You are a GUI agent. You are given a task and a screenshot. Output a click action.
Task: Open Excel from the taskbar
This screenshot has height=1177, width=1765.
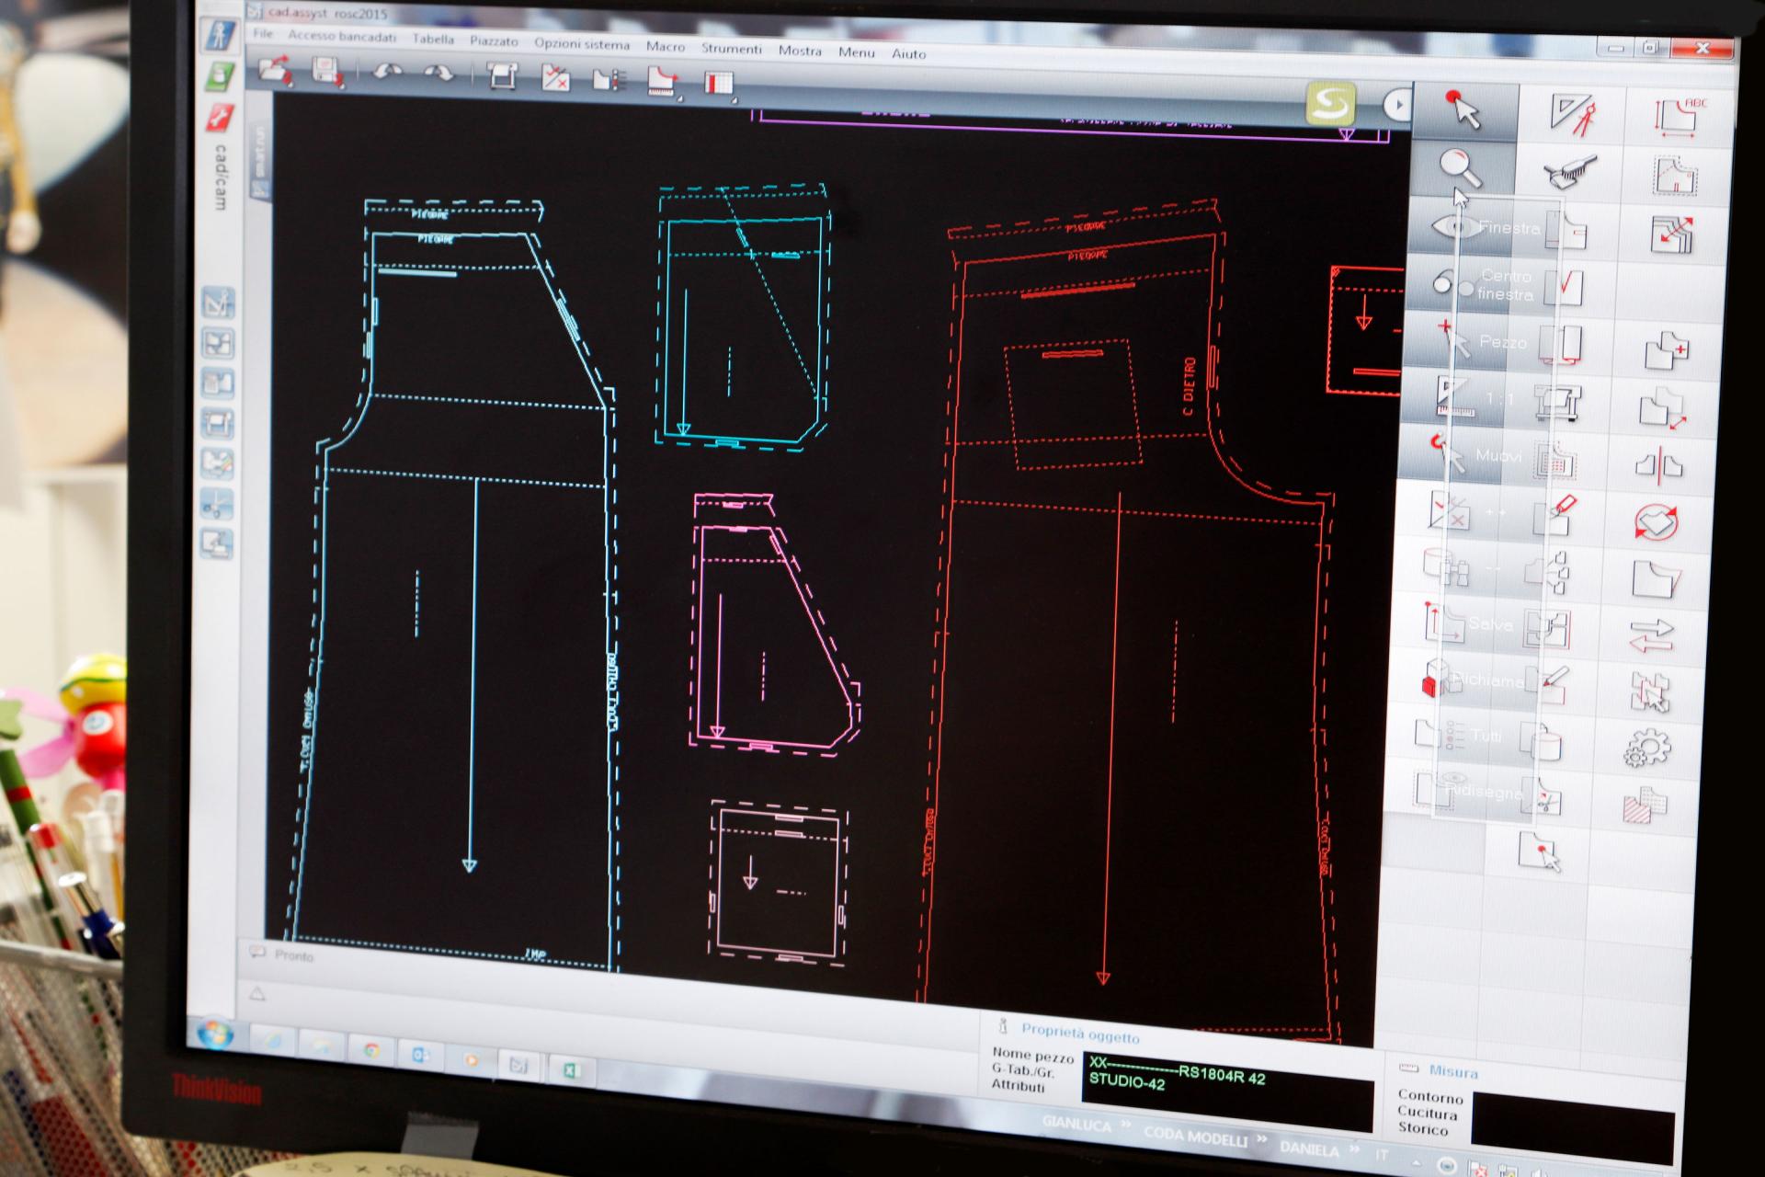[570, 1070]
